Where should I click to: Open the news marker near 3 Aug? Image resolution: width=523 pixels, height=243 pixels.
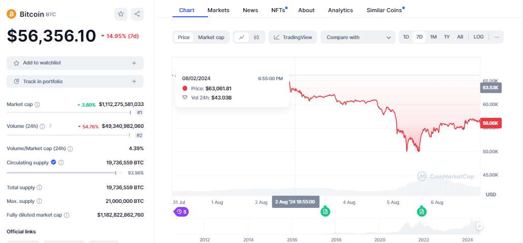[x=325, y=211]
